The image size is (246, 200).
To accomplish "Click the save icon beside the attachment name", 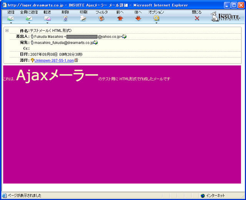I will tap(76, 60).
